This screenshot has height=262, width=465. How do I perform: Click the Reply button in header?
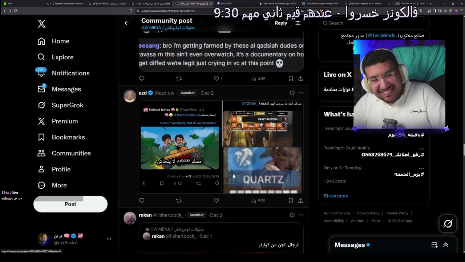pyautogui.click(x=281, y=23)
